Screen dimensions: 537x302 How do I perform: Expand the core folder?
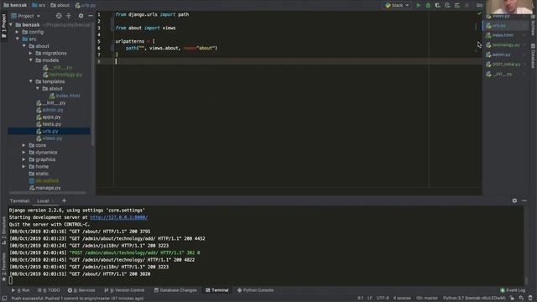(x=23, y=145)
